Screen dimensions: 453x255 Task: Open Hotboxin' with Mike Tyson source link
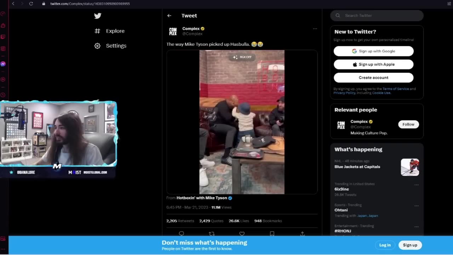[202, 198]
